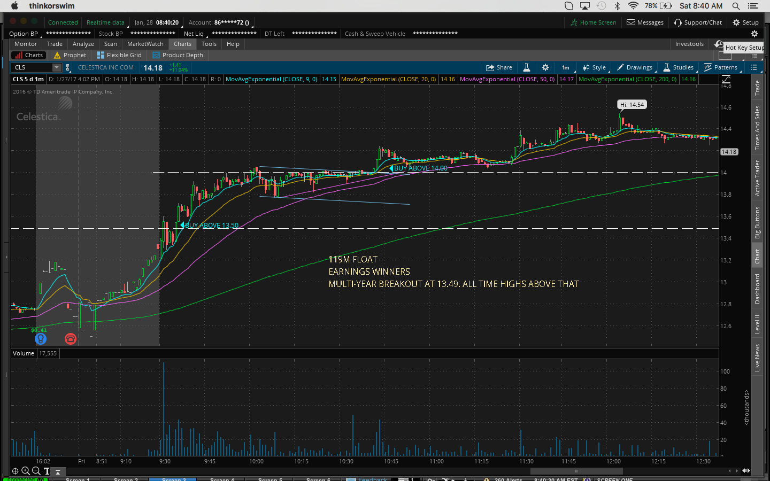Go to the Home Screen
Screen dimensions: 770x481
(x=593, y=22)
